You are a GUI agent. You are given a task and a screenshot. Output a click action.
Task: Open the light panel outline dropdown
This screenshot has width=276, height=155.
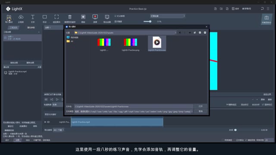168,16
